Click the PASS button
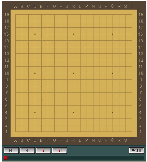Image resolution: width=147 pixels, height=162 pixels. point(136,150)
